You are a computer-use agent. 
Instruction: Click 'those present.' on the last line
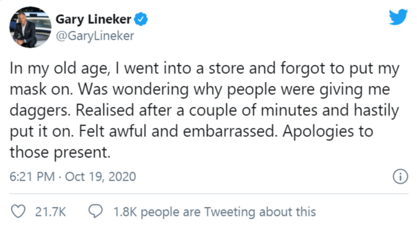60,153
